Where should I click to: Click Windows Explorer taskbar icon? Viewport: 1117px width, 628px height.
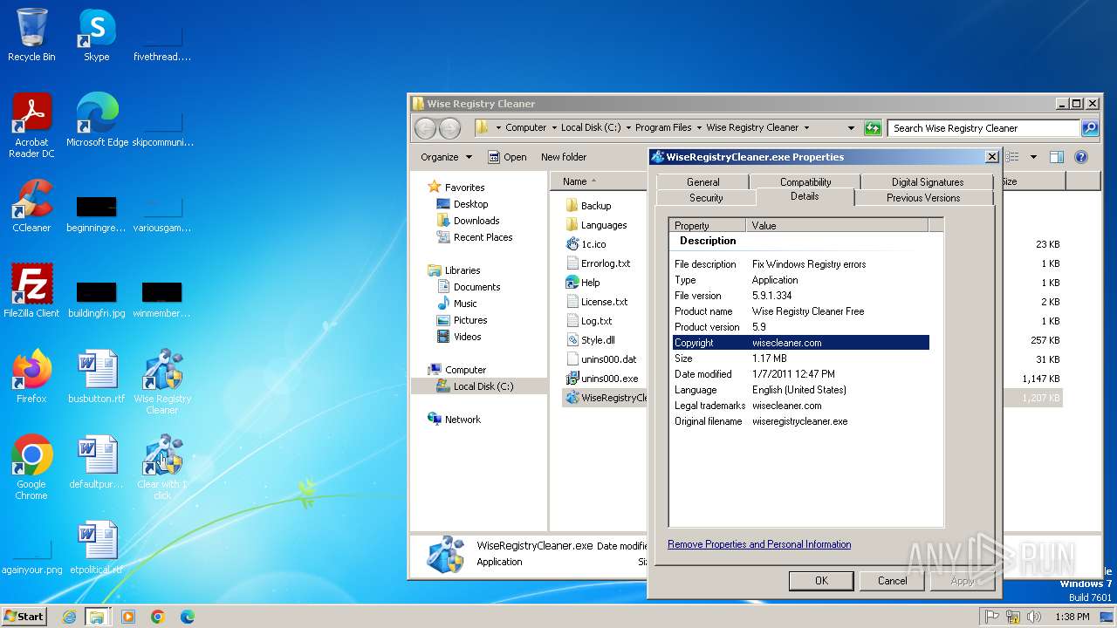point(97,617)
